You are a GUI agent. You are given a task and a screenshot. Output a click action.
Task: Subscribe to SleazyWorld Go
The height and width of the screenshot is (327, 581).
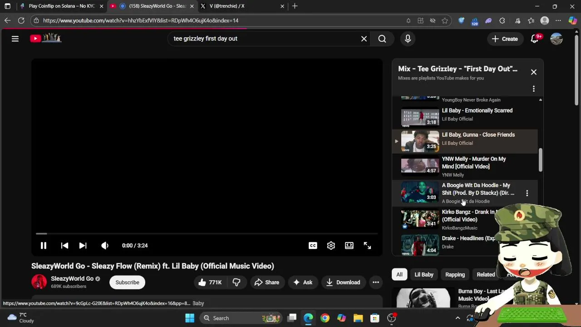[x=127, y=282]
